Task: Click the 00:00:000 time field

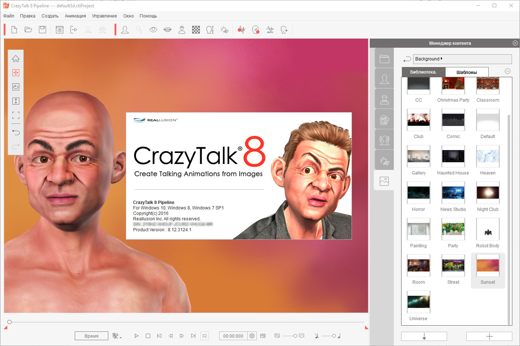Action: click(233, 336)
